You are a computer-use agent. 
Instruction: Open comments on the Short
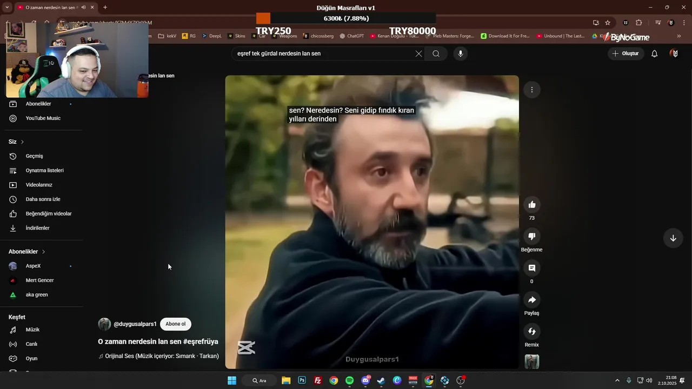[x=532, y=268]
